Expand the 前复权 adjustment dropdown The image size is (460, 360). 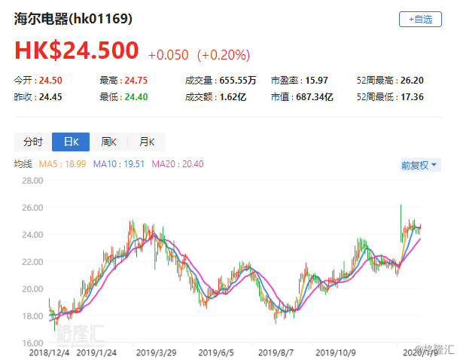pos(420,165)
